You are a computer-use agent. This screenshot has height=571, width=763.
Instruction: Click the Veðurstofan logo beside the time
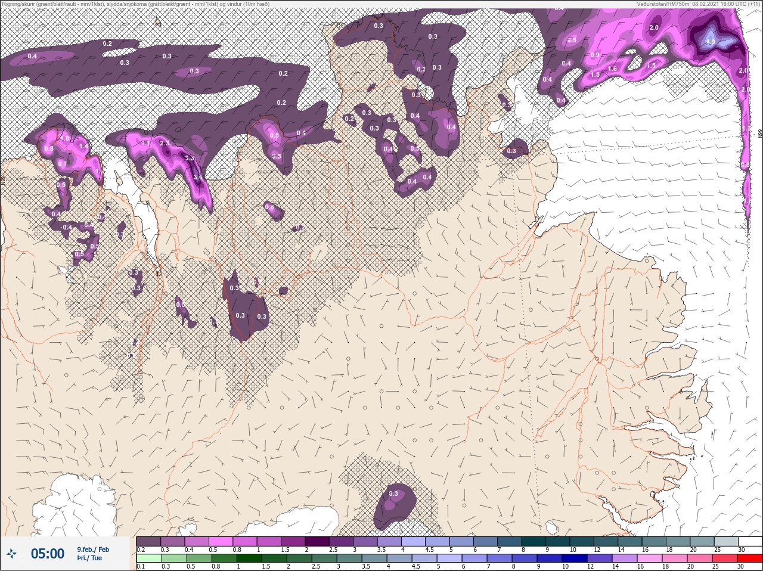[11, 554]
